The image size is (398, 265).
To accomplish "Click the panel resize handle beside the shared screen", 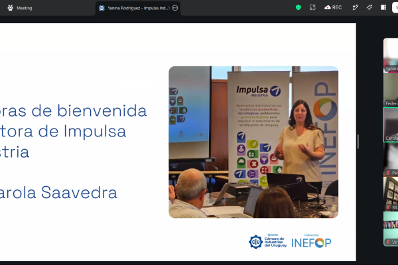I will pyautogui.click(x=358, y=142).
